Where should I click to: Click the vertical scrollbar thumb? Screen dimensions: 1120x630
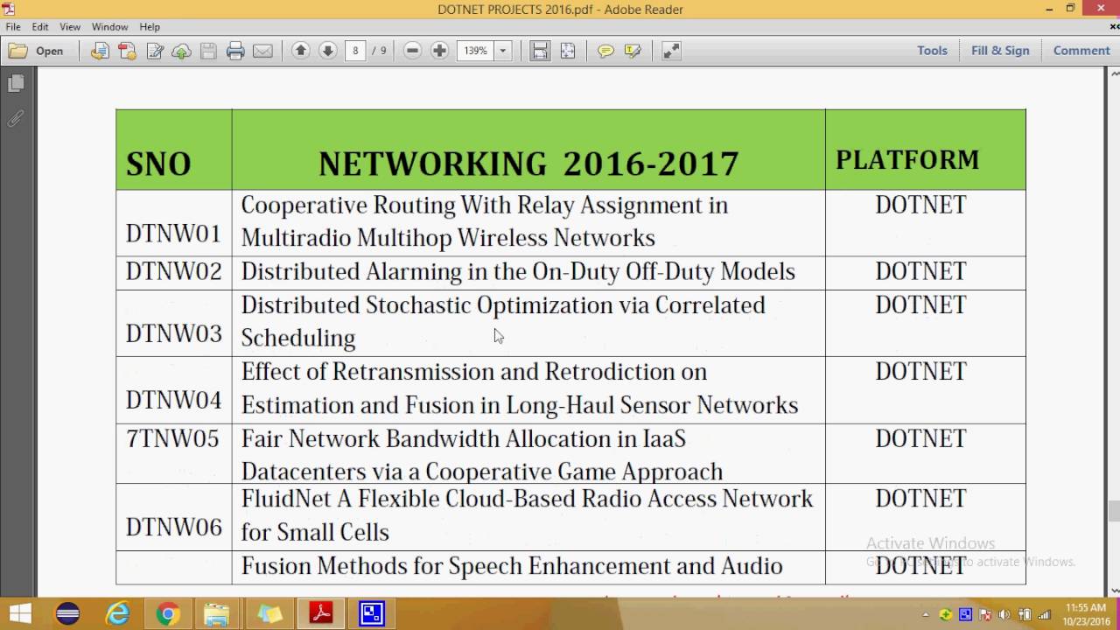[x=1113, y=511]
